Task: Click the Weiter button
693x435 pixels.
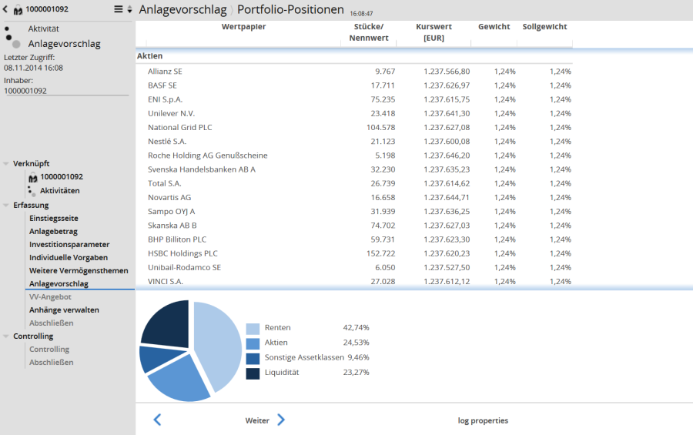Action: tap(257, 420)
